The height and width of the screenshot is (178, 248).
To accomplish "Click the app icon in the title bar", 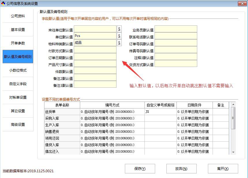I will 3,3.
